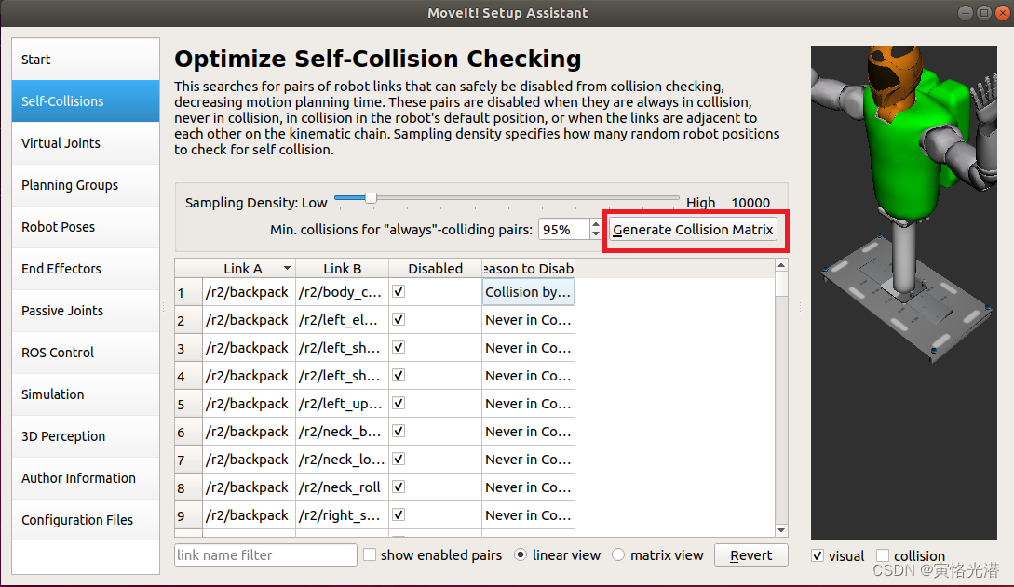Image resolution: width=1014 pixels, height=587 pixels.
Task: Uncheck Disabled checkbox in row 2
Action: click(x=399, y=320)
